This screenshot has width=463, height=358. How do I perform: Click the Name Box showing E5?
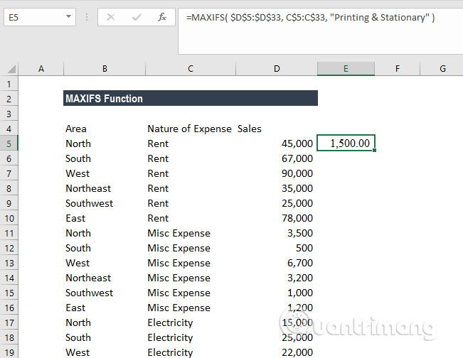coord(40,17)
